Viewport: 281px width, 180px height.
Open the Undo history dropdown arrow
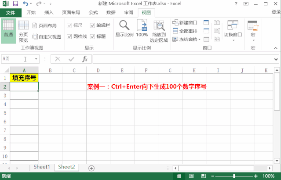(x=31, y=4)
